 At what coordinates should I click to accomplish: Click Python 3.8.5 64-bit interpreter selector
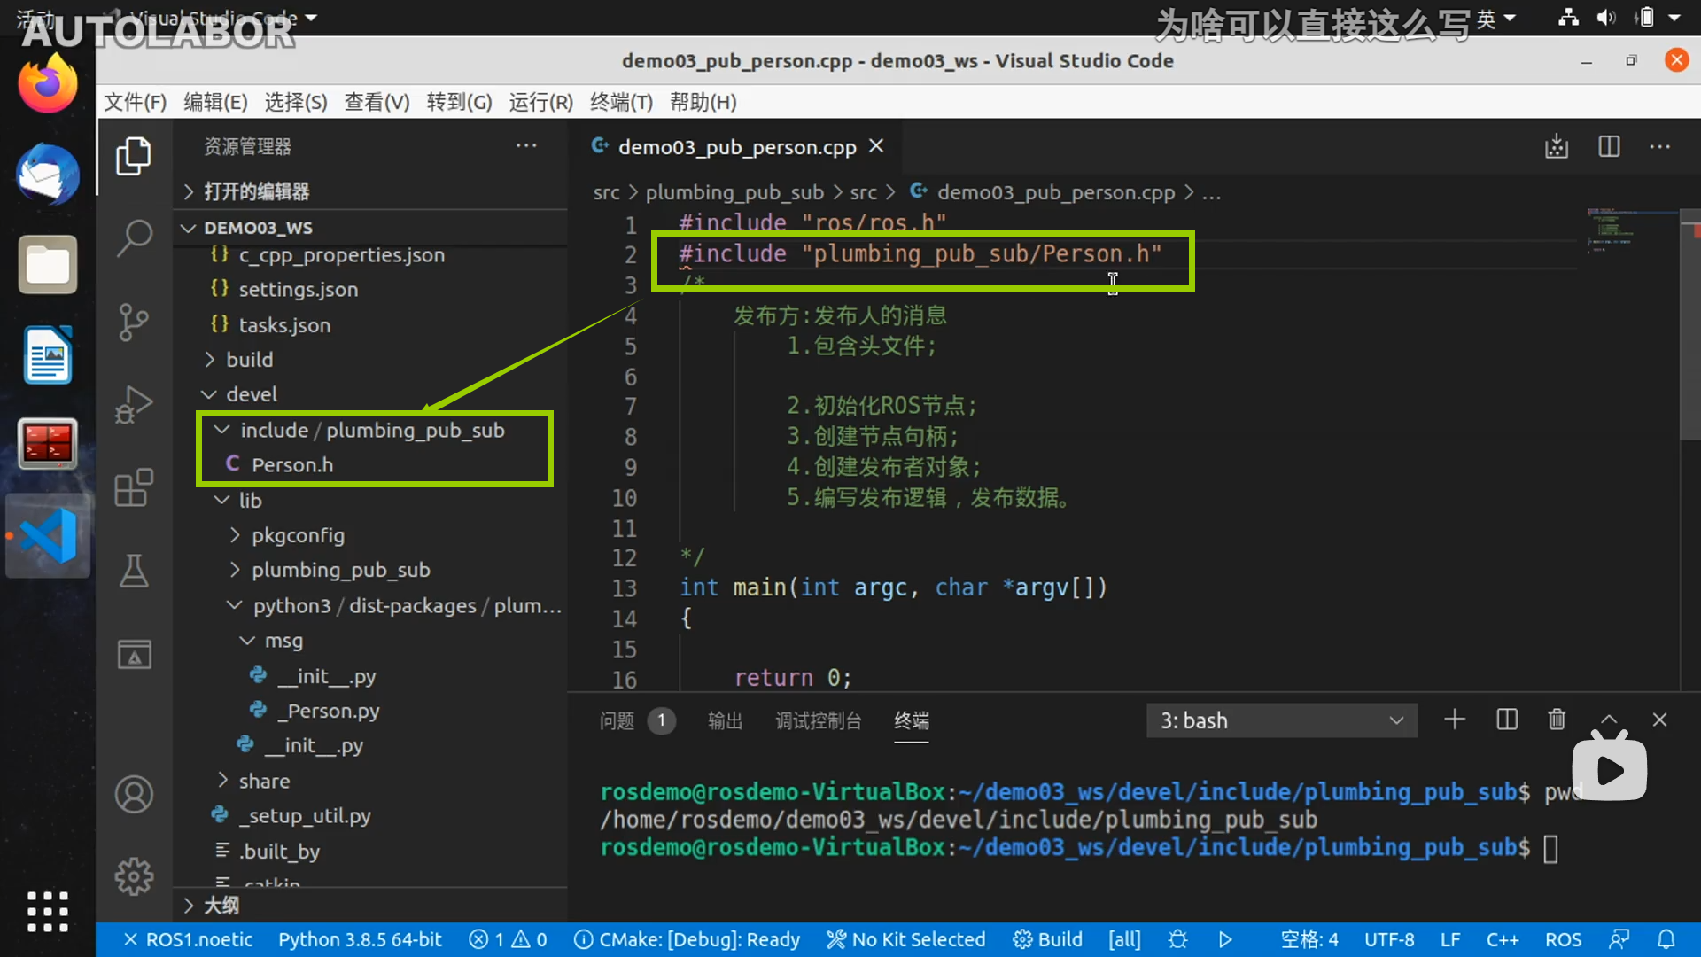(360, 939)
